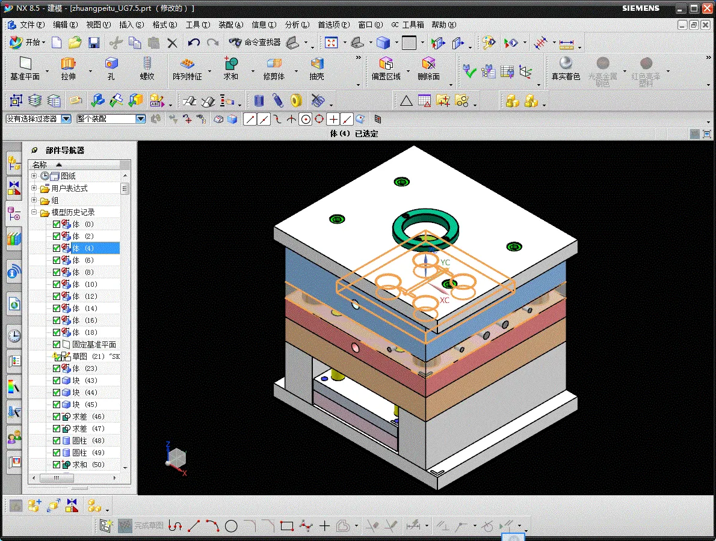This screenshot has width=716, height=541.
Task: Open the 分析 menu
Action: [x=297, y=25]
